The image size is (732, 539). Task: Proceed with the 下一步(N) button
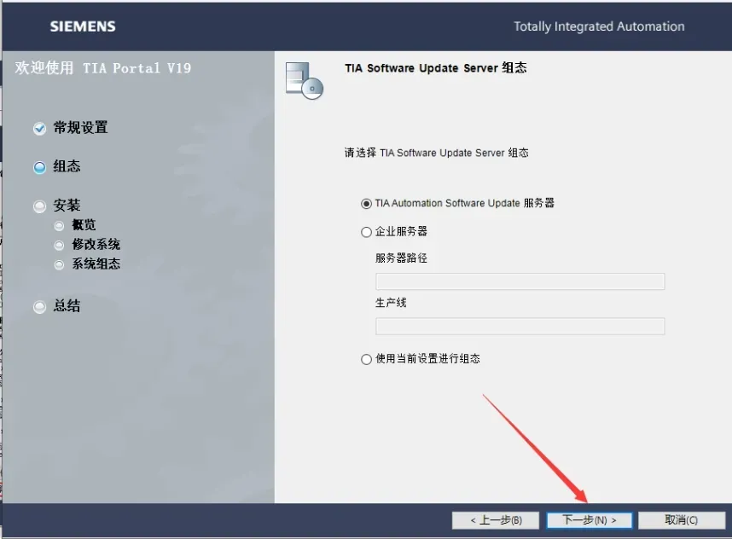click(590, 520)
